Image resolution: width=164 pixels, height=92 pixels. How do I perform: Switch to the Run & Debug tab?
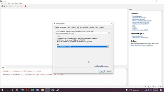[x=84, y=28]
